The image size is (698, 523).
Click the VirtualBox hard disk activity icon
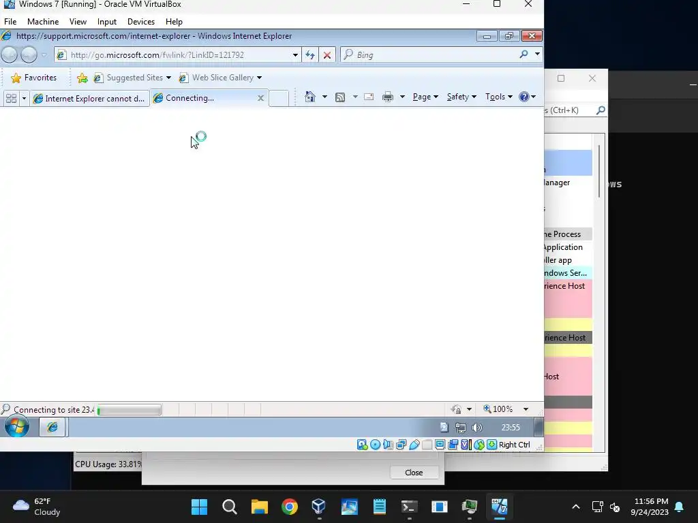coord(362,445)
